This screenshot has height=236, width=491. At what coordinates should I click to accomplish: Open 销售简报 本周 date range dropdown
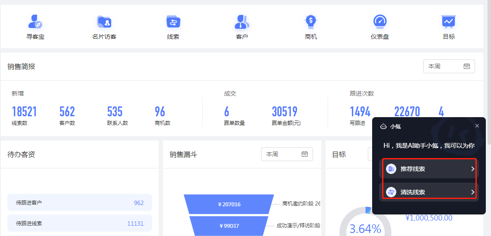point(449,66)
